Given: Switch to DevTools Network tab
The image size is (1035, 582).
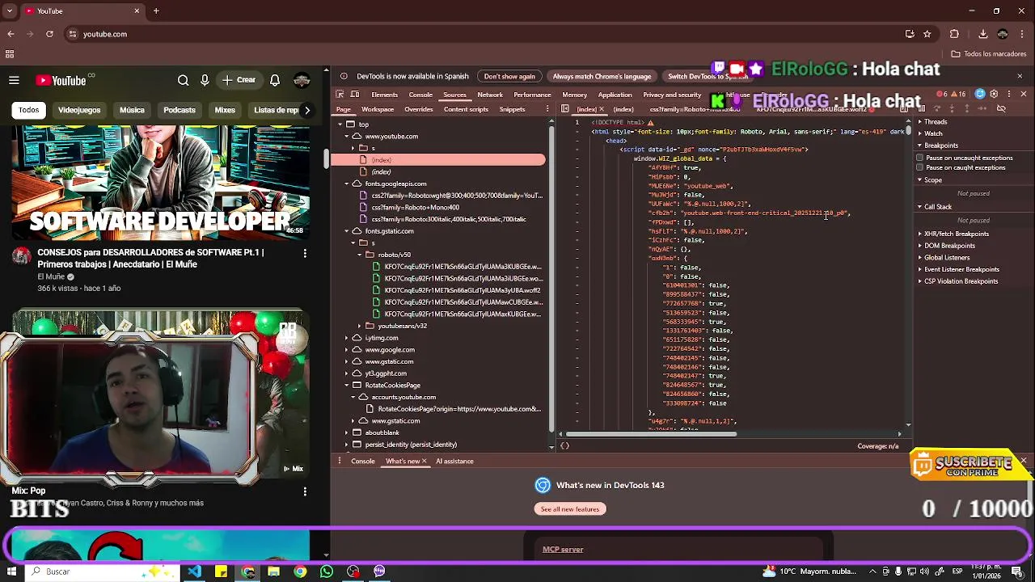Looking at the screenshot, I should [490, 95].
